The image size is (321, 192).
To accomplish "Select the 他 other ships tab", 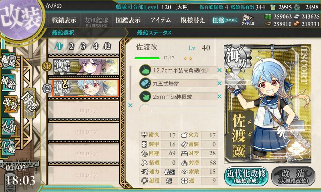I will pyautogui.click(x=108, y=46).
